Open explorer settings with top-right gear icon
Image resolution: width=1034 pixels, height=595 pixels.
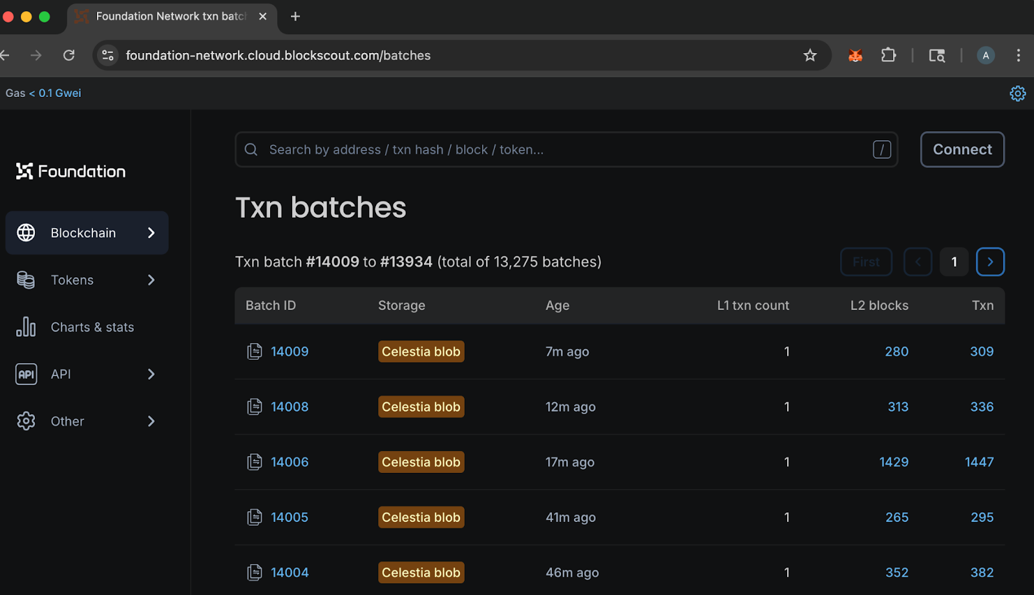click(x=1018, y=93)
